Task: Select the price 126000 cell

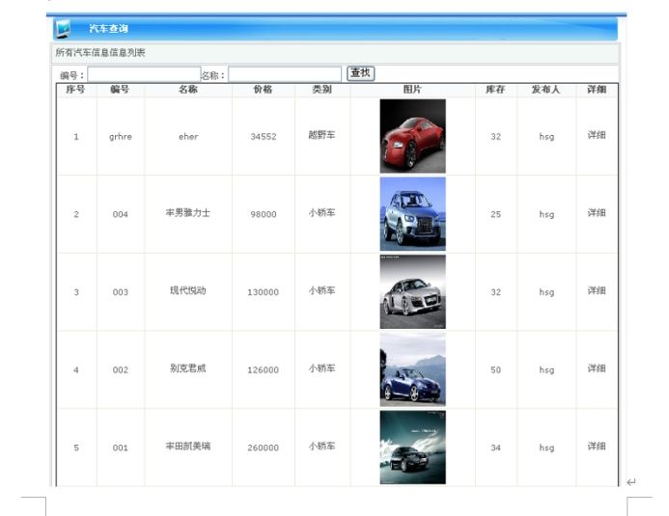Action: pyautogui.click(x=264, y=369)
